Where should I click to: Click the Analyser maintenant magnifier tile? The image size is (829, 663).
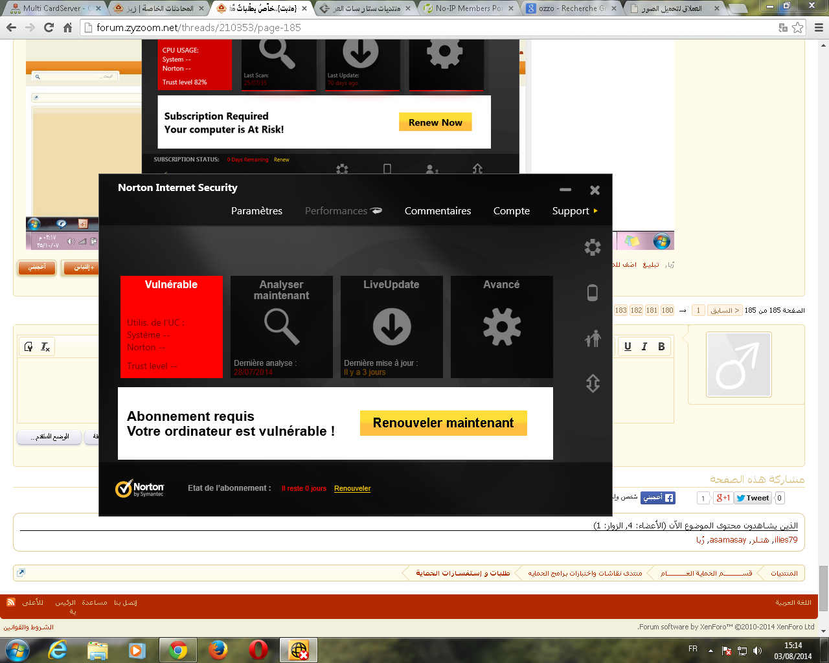click(x=282, y=327)
